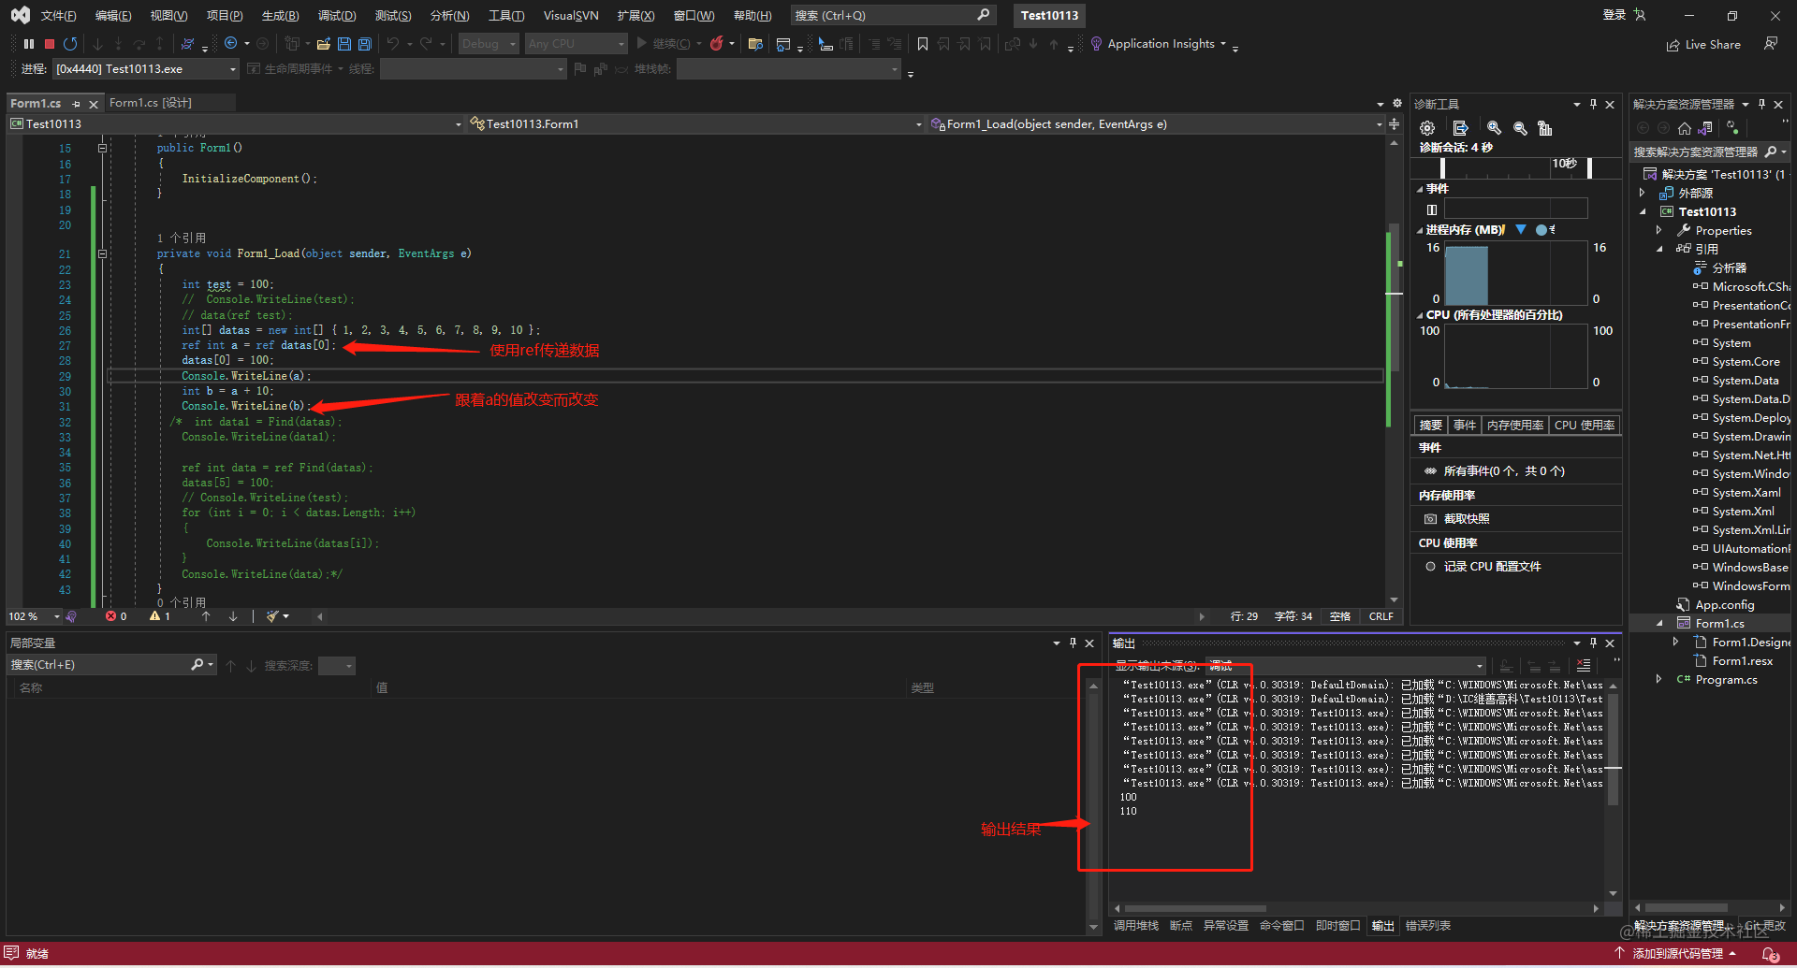The width and height of the screenshot is (1797, 968).
Task: Open the 102% editor zoom selector
Action: pos(35,616)
